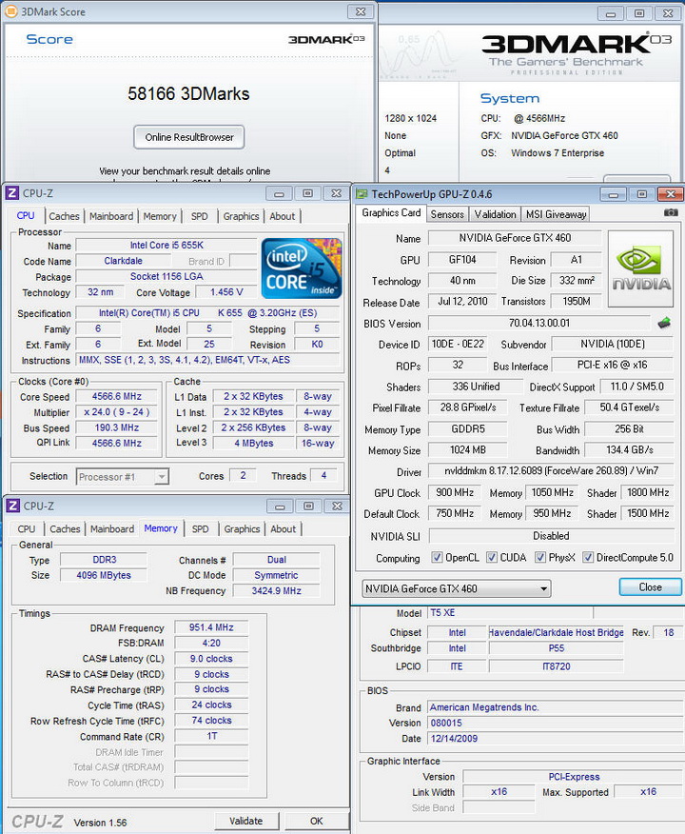Open SPD tab in lower CPU-Z window
This screenshot has width=685, height=834.
pos(200,529)
